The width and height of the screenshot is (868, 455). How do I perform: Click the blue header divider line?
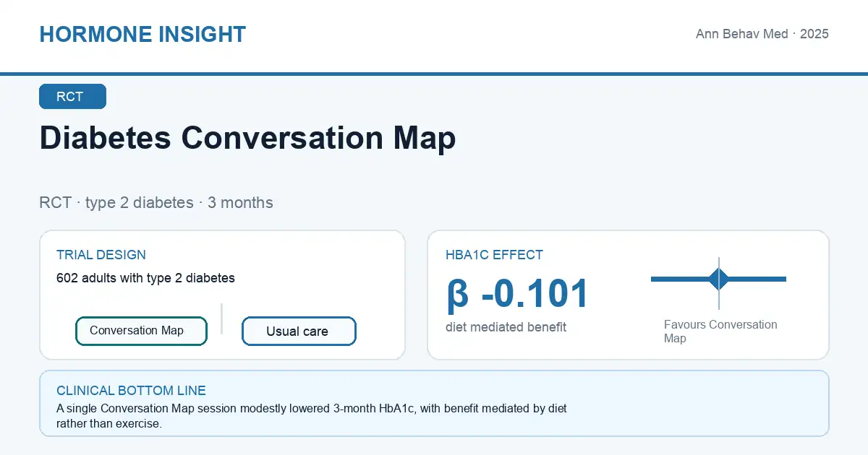coord(434,74)
